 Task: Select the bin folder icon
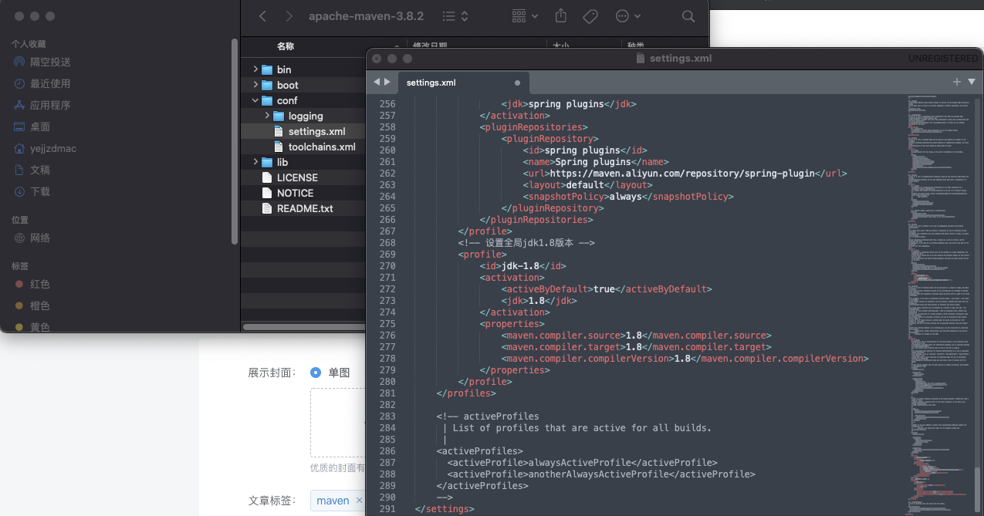[x=268, y=69]
